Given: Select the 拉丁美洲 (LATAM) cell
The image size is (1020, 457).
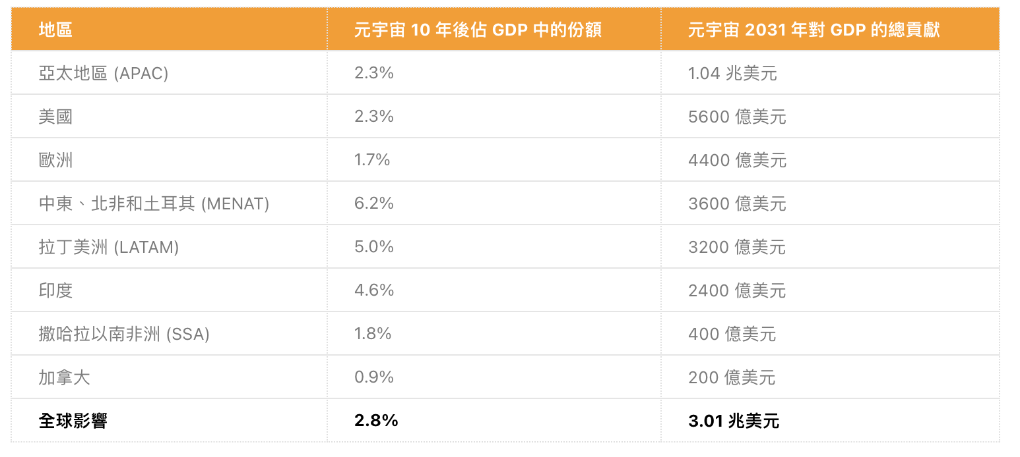Looking at the screenshot, I should click(109, 247).
